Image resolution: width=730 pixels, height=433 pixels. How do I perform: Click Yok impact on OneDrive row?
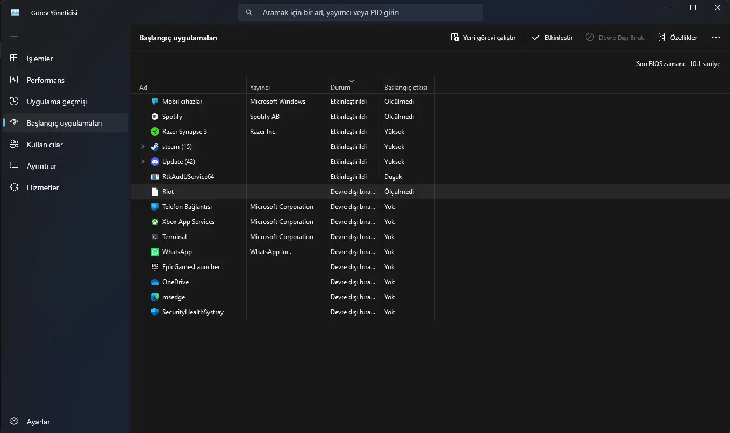point(390,282)
